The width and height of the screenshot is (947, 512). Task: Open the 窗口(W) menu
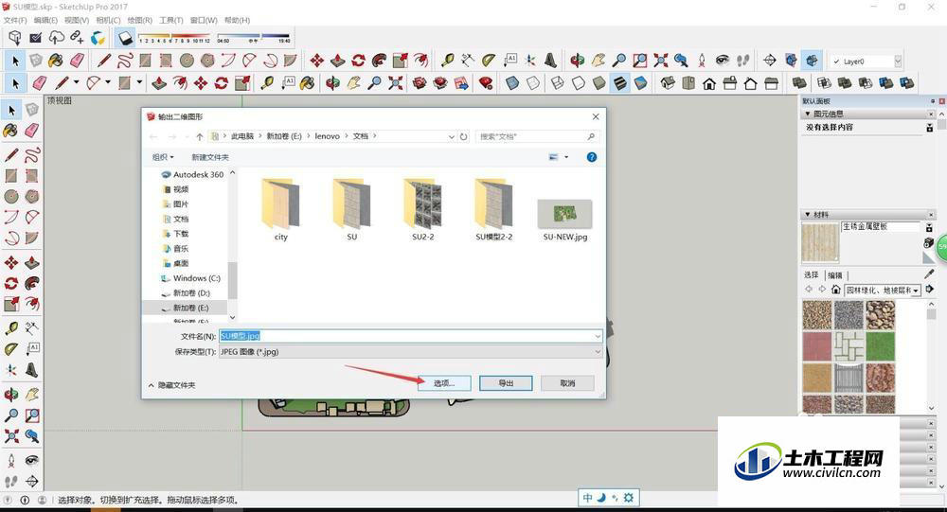click(204, 20)
